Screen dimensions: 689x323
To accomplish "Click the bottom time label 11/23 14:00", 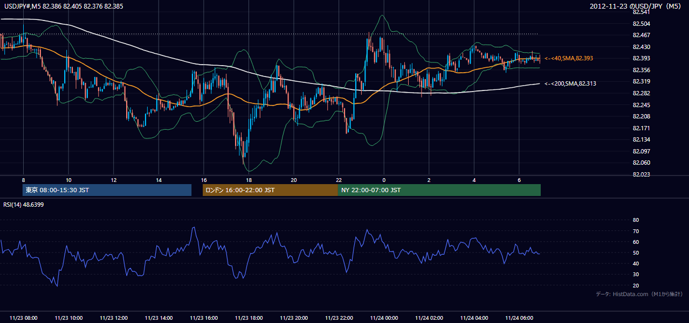I will tap(159, 318).
